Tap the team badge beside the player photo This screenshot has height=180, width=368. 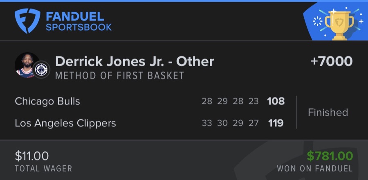[x=41, y=69]
